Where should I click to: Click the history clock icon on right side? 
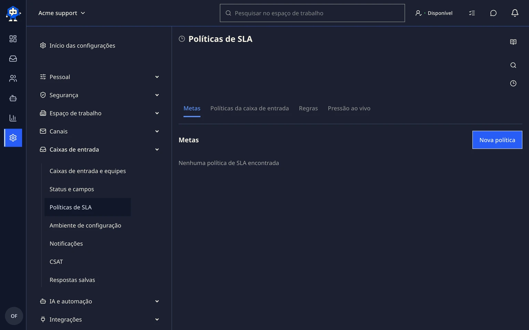tap(513, 84)
